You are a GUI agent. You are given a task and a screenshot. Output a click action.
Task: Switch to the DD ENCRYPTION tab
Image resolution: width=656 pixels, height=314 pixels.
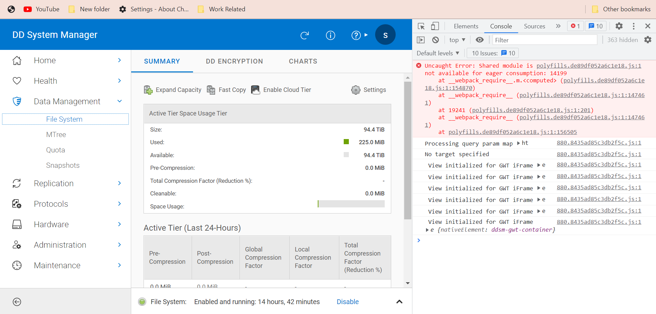coord(234,61)
